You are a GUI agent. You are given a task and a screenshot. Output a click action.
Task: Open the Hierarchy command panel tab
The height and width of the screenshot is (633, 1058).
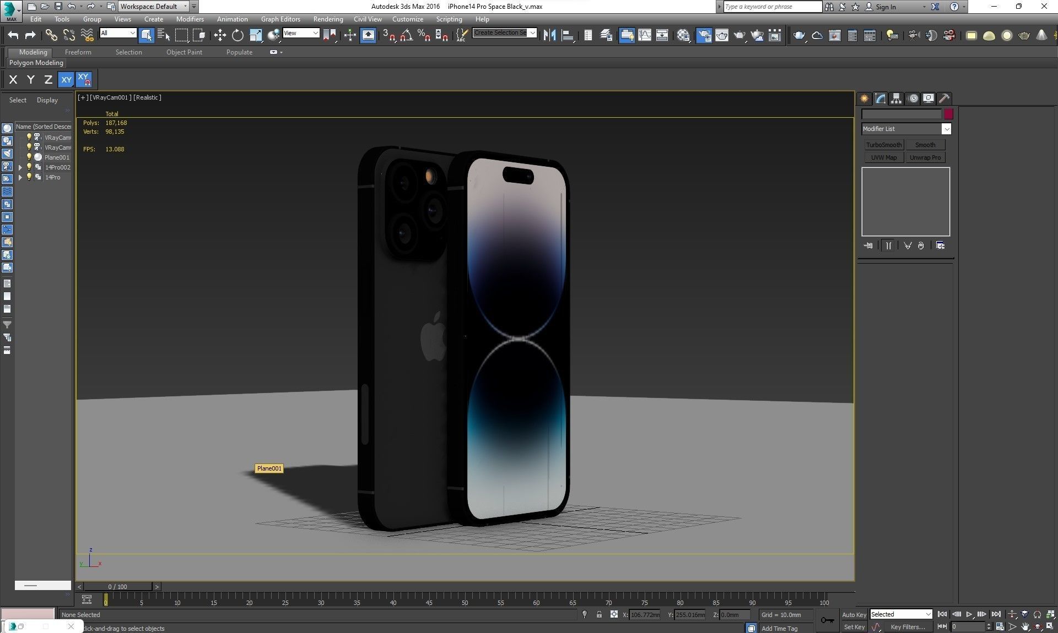[x=897, y=99]
